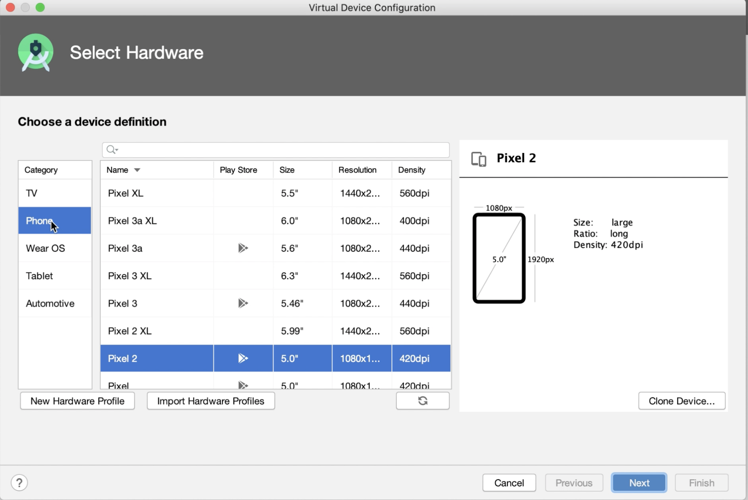Click the refresh device list icon button

pos(422,401)
